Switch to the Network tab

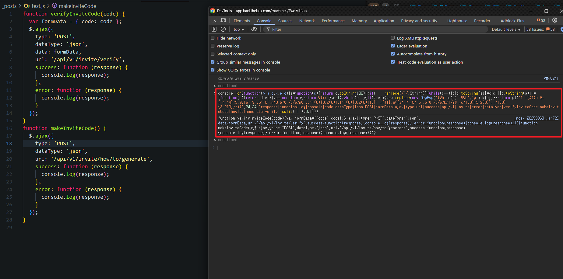click(x=307, y=21)
